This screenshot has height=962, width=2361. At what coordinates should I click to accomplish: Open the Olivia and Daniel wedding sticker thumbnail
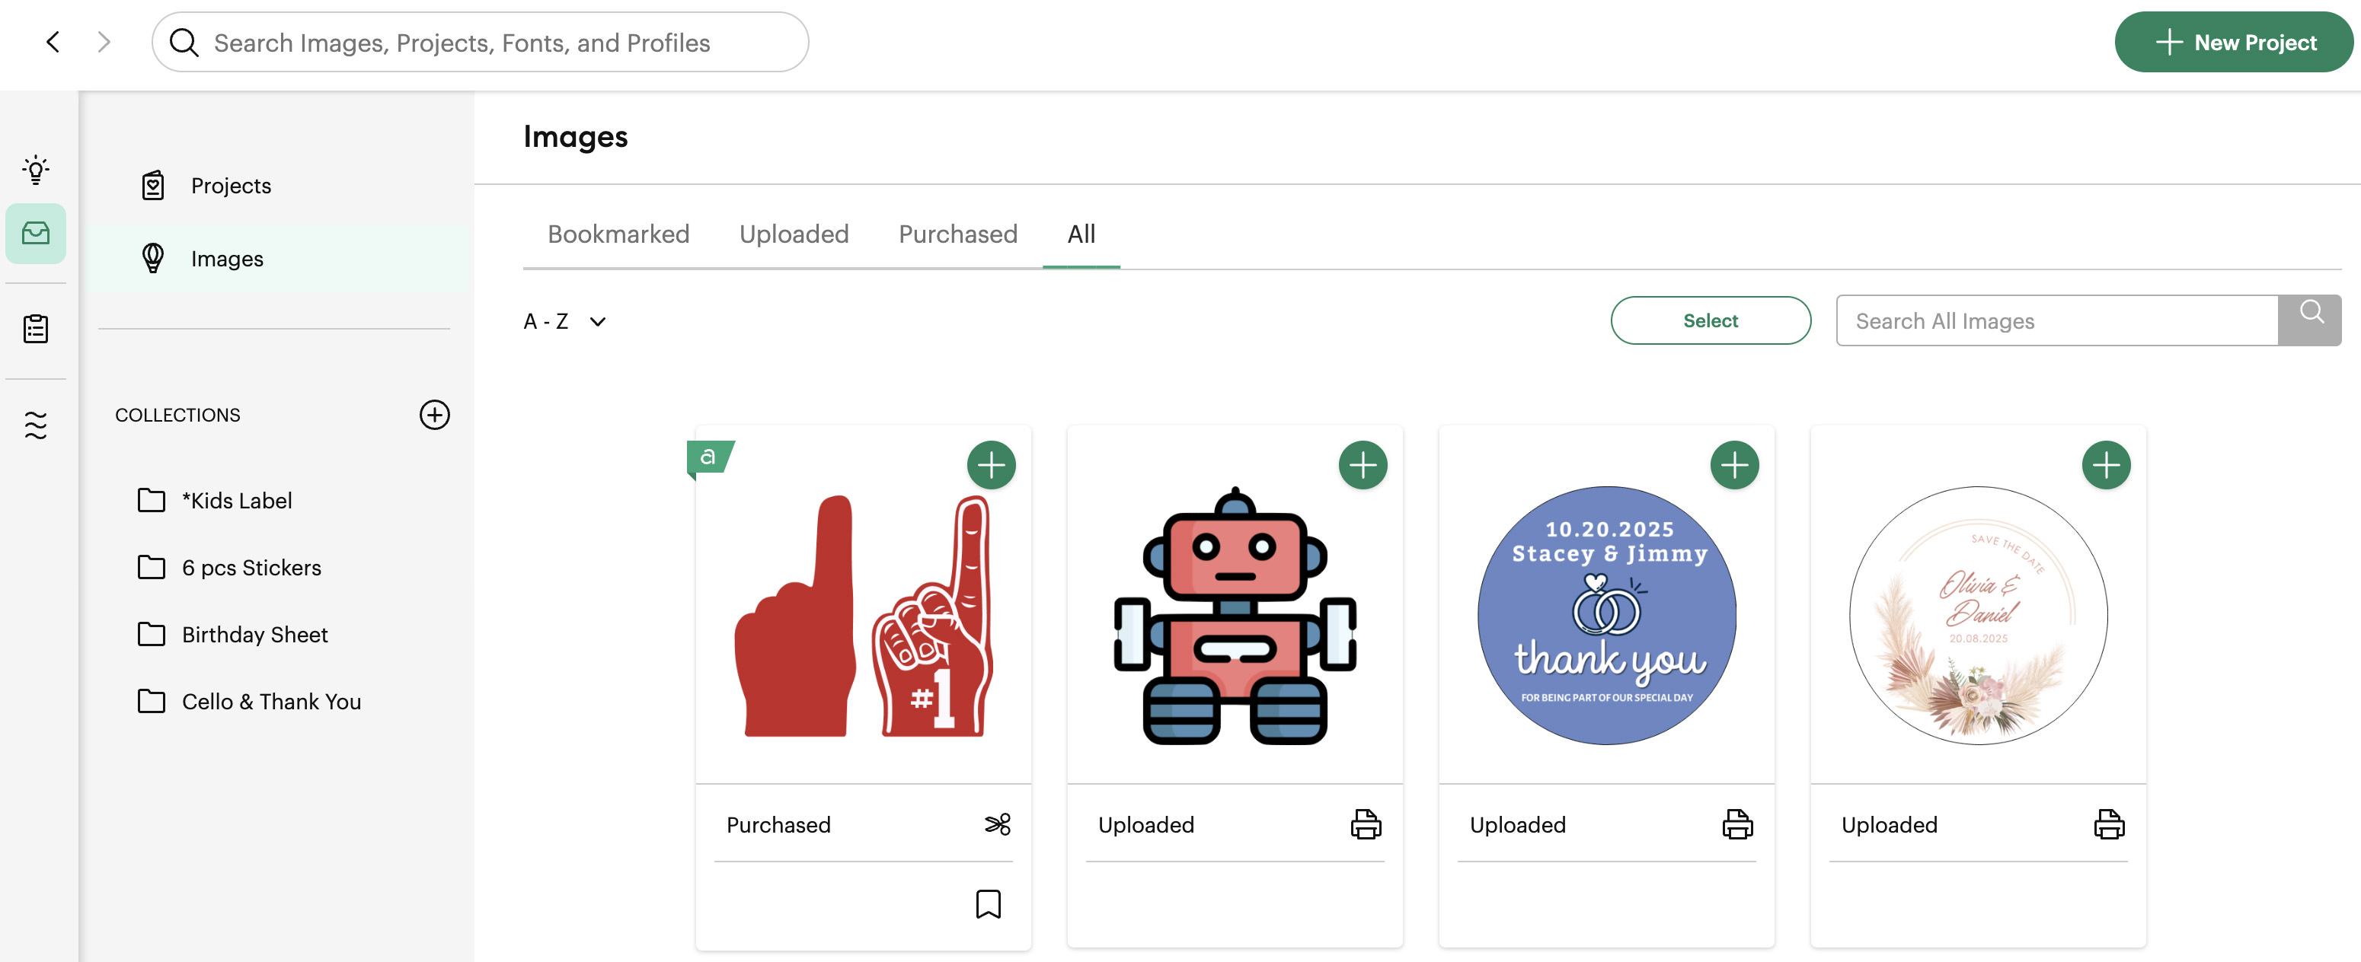1977,614
